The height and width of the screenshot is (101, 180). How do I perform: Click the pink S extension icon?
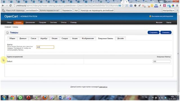165,6
